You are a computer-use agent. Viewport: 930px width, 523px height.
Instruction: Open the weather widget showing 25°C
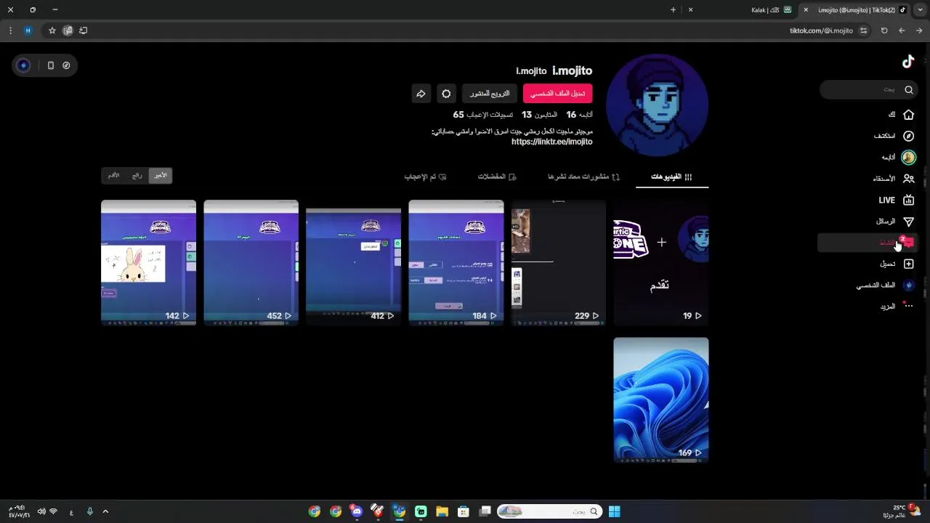[901, 511]
